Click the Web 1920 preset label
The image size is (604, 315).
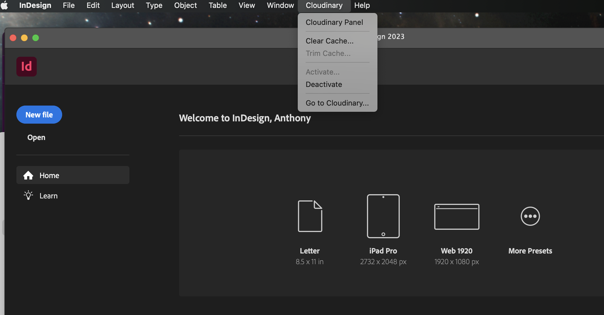tap(457, 251)
